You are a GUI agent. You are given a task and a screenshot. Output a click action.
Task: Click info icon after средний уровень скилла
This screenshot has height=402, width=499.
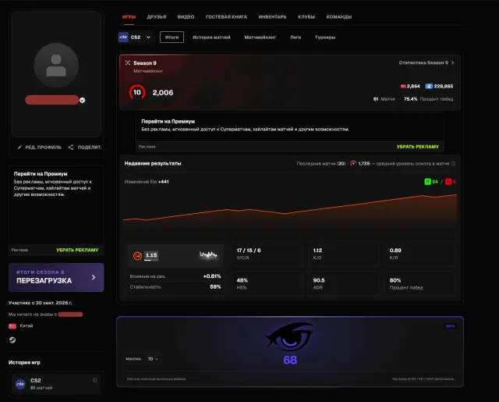pos(453,163)
